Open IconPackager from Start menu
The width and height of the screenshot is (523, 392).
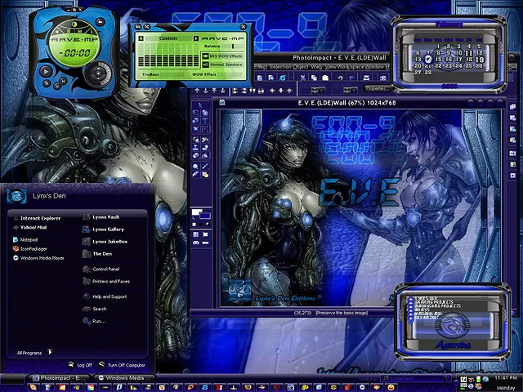[29, 248]
